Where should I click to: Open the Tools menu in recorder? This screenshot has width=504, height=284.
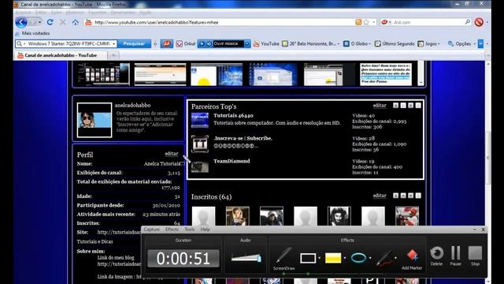(x=190, y=230)
